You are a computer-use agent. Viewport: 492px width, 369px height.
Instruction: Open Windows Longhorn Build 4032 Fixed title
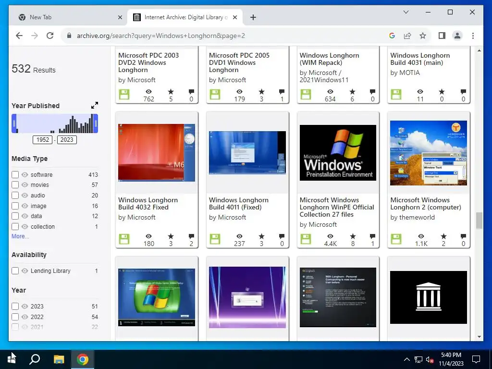[148, 204]
